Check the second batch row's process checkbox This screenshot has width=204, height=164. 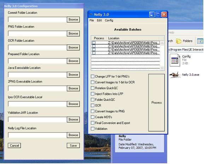(x=94, y=46)
